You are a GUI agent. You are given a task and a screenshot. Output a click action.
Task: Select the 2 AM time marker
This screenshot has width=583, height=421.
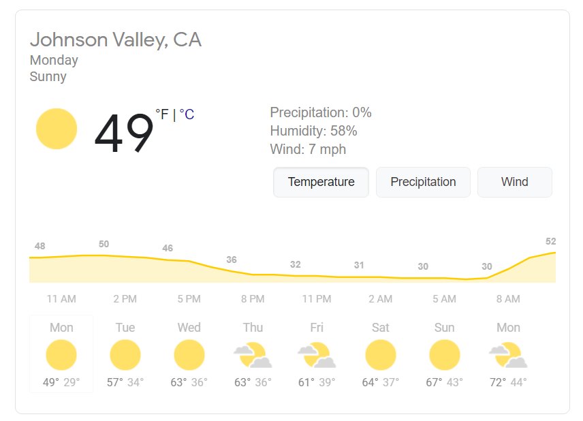tap(381, 299)
